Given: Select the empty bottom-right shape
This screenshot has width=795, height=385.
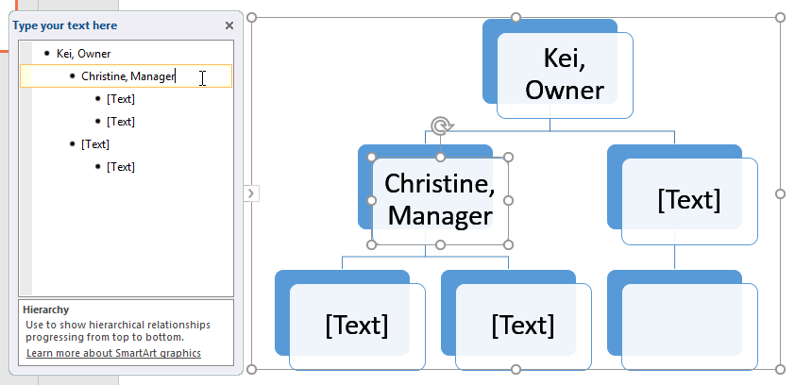Looking at the screenshot, I should pos(689,325).
